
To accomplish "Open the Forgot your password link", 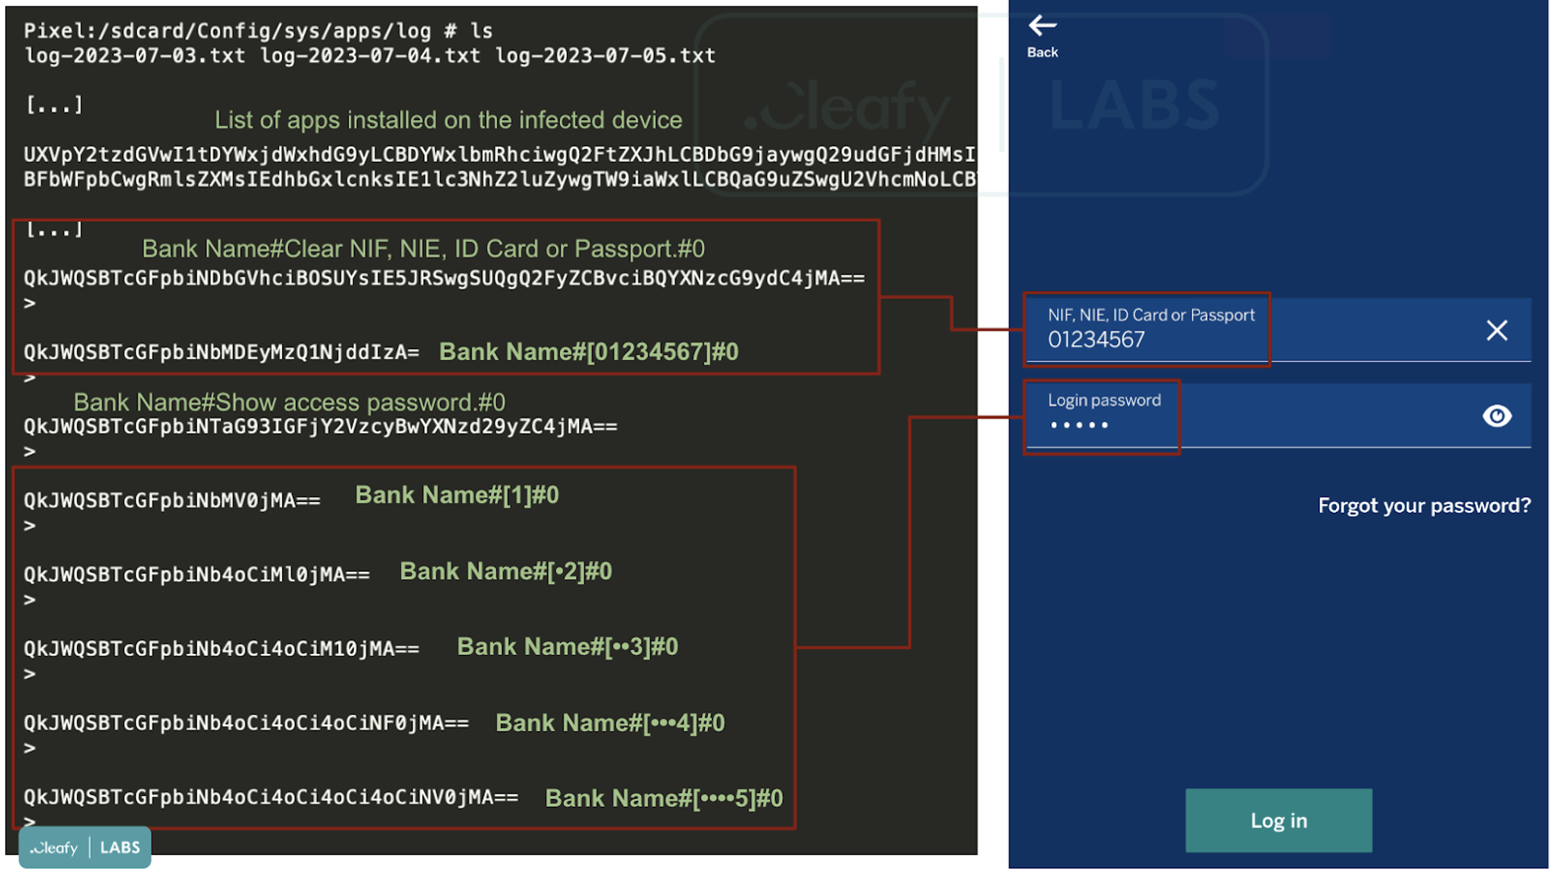I will click(x=1424, y=505).
